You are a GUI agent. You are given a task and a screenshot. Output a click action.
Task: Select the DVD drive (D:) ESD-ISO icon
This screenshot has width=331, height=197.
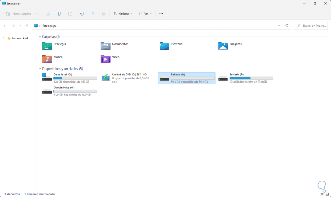tap(106, 77)
